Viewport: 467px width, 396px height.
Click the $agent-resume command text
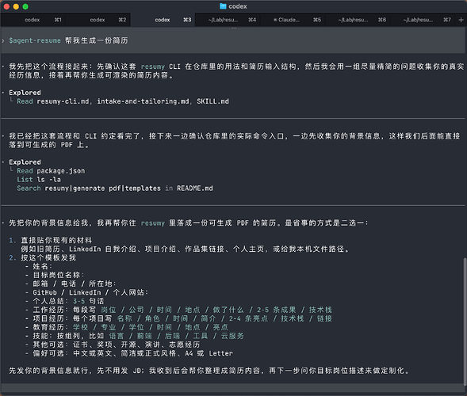coord(35,40)
